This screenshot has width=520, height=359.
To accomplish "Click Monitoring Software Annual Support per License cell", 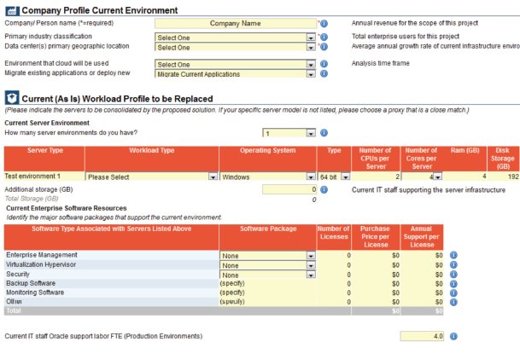I will tap(422, 292).
